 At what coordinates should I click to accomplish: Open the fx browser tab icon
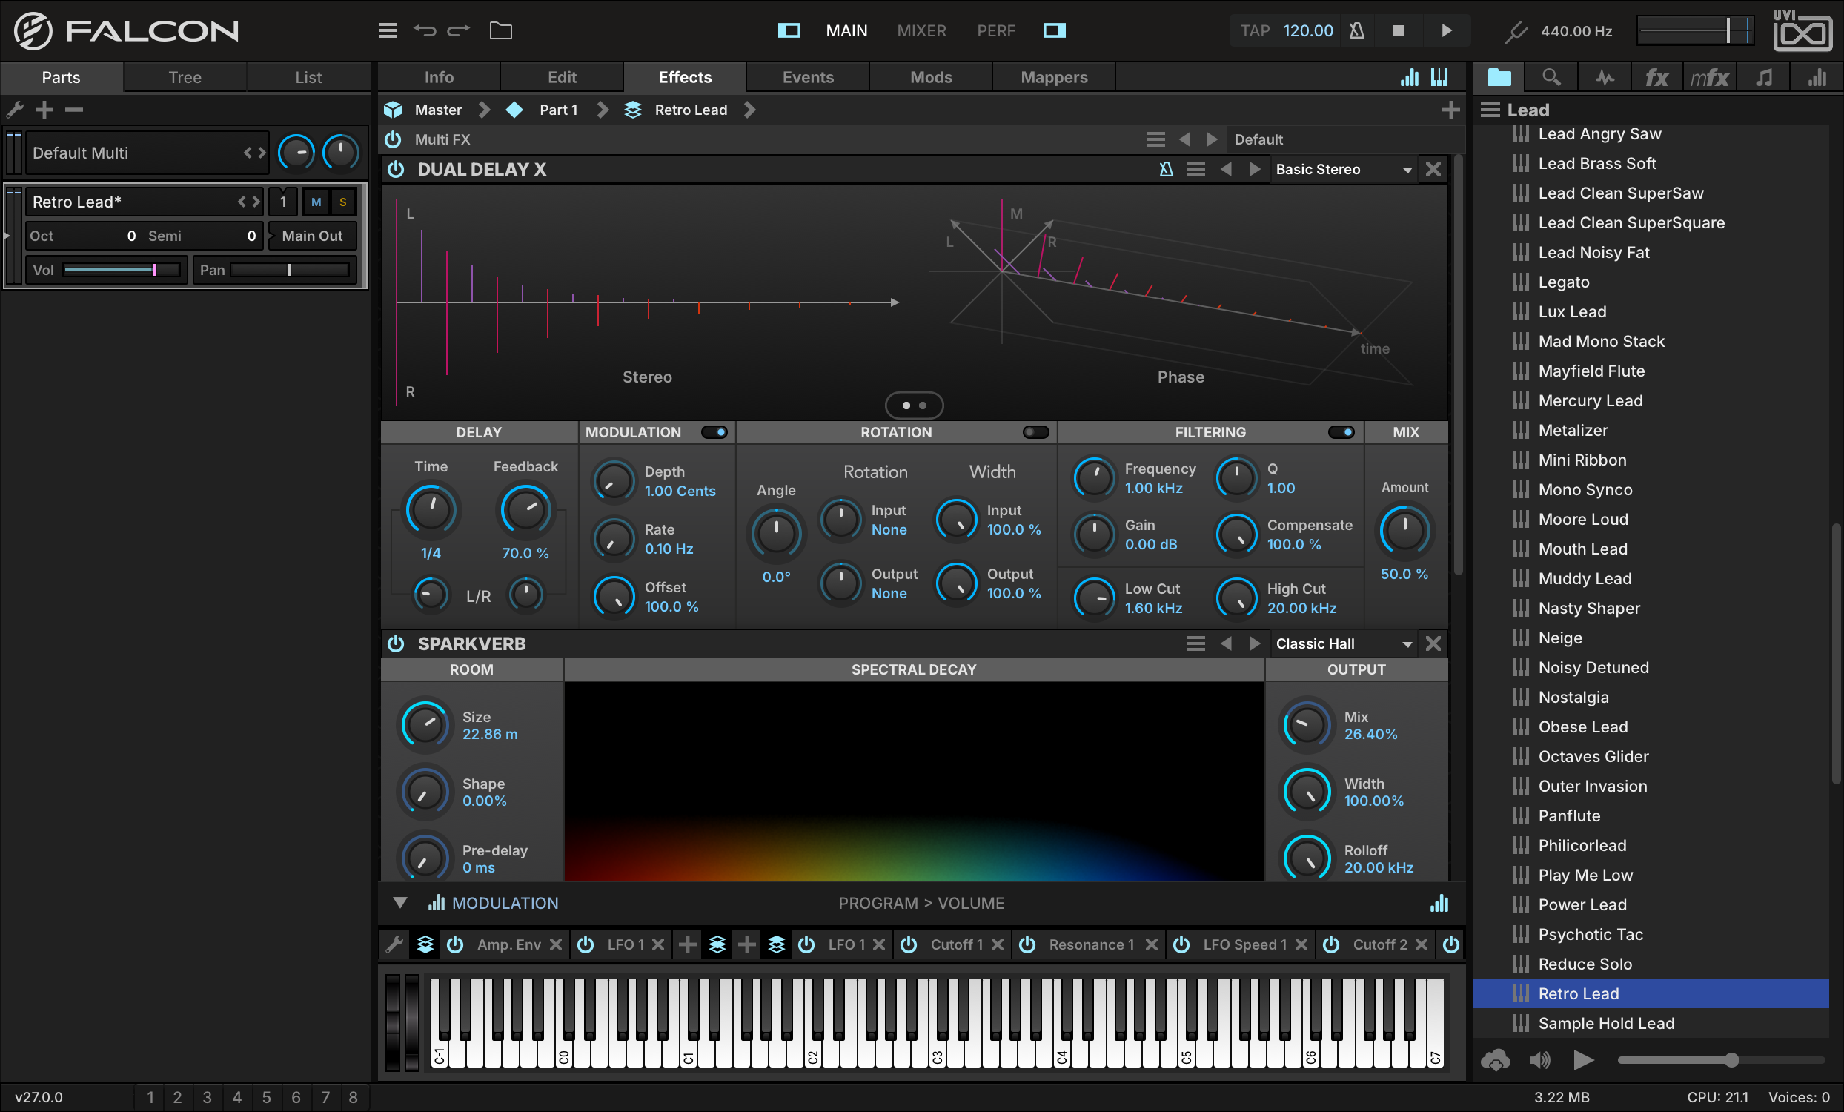pyautogui.click(x=1656, y=77)
